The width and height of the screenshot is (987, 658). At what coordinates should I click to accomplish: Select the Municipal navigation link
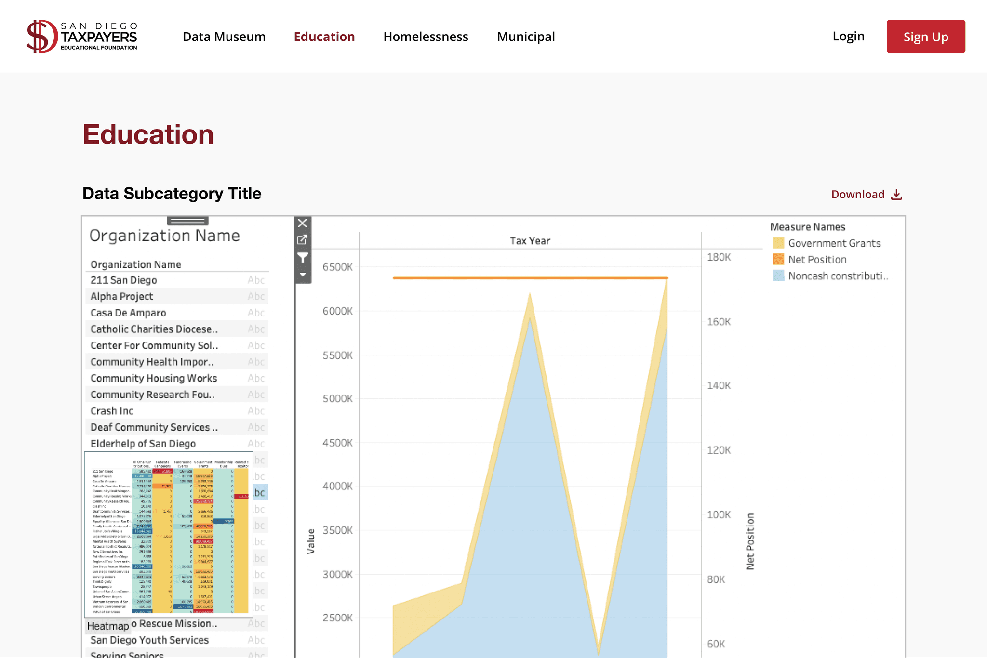point(526,37)
